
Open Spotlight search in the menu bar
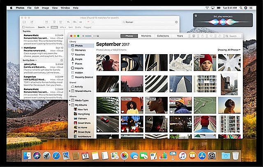[x=241, y=8]
